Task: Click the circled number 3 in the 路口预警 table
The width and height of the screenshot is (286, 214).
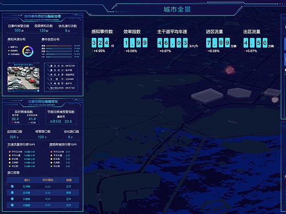Action: tap(12, 199)
